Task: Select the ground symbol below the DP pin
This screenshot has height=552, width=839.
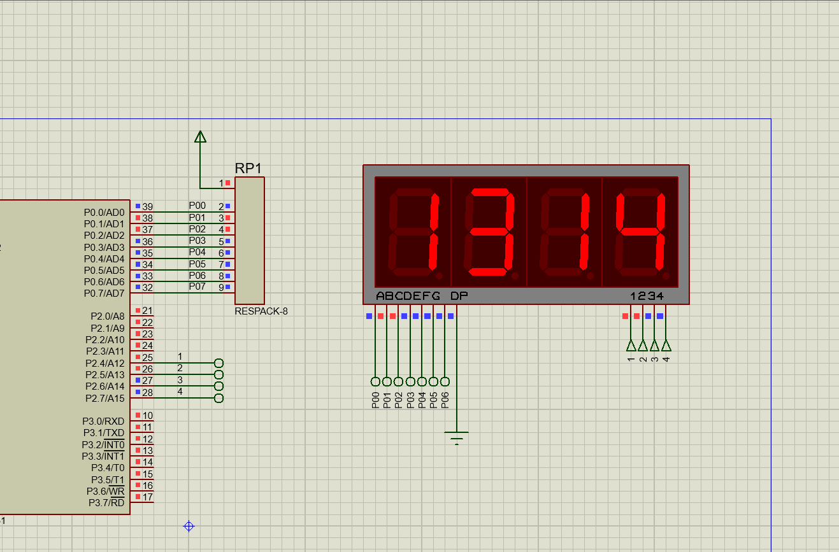Action: pyautogui.click(x=457, y=437)
